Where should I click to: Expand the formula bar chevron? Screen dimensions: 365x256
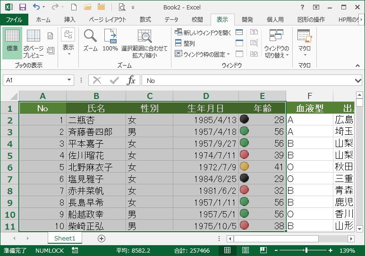[x=358, y=81]
